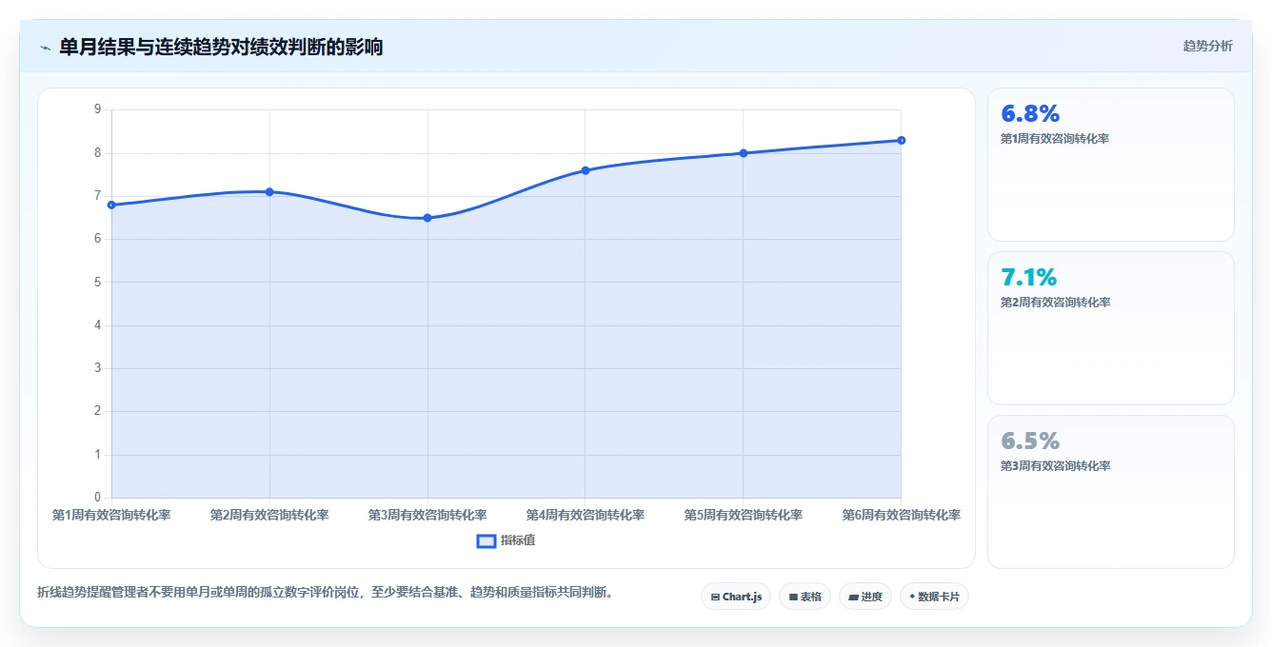Click the 第6周有效咨询转化率 axis label
The image size is (1272, 647).
901,515
